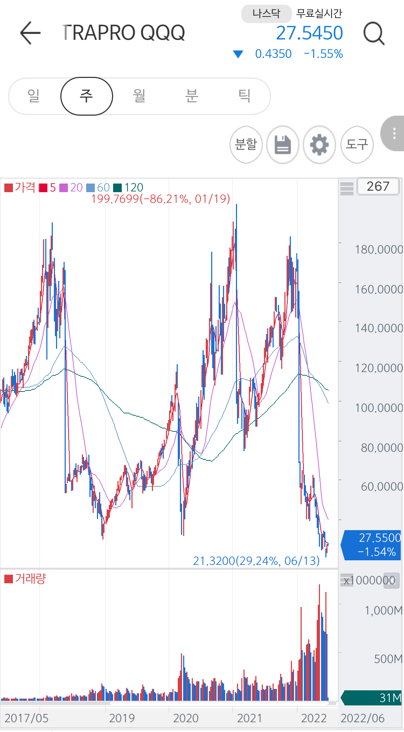The width and height of the screenshot is (404, 732).
Task: Tap the 100.0000 price axis label
Action: (379, 408)
